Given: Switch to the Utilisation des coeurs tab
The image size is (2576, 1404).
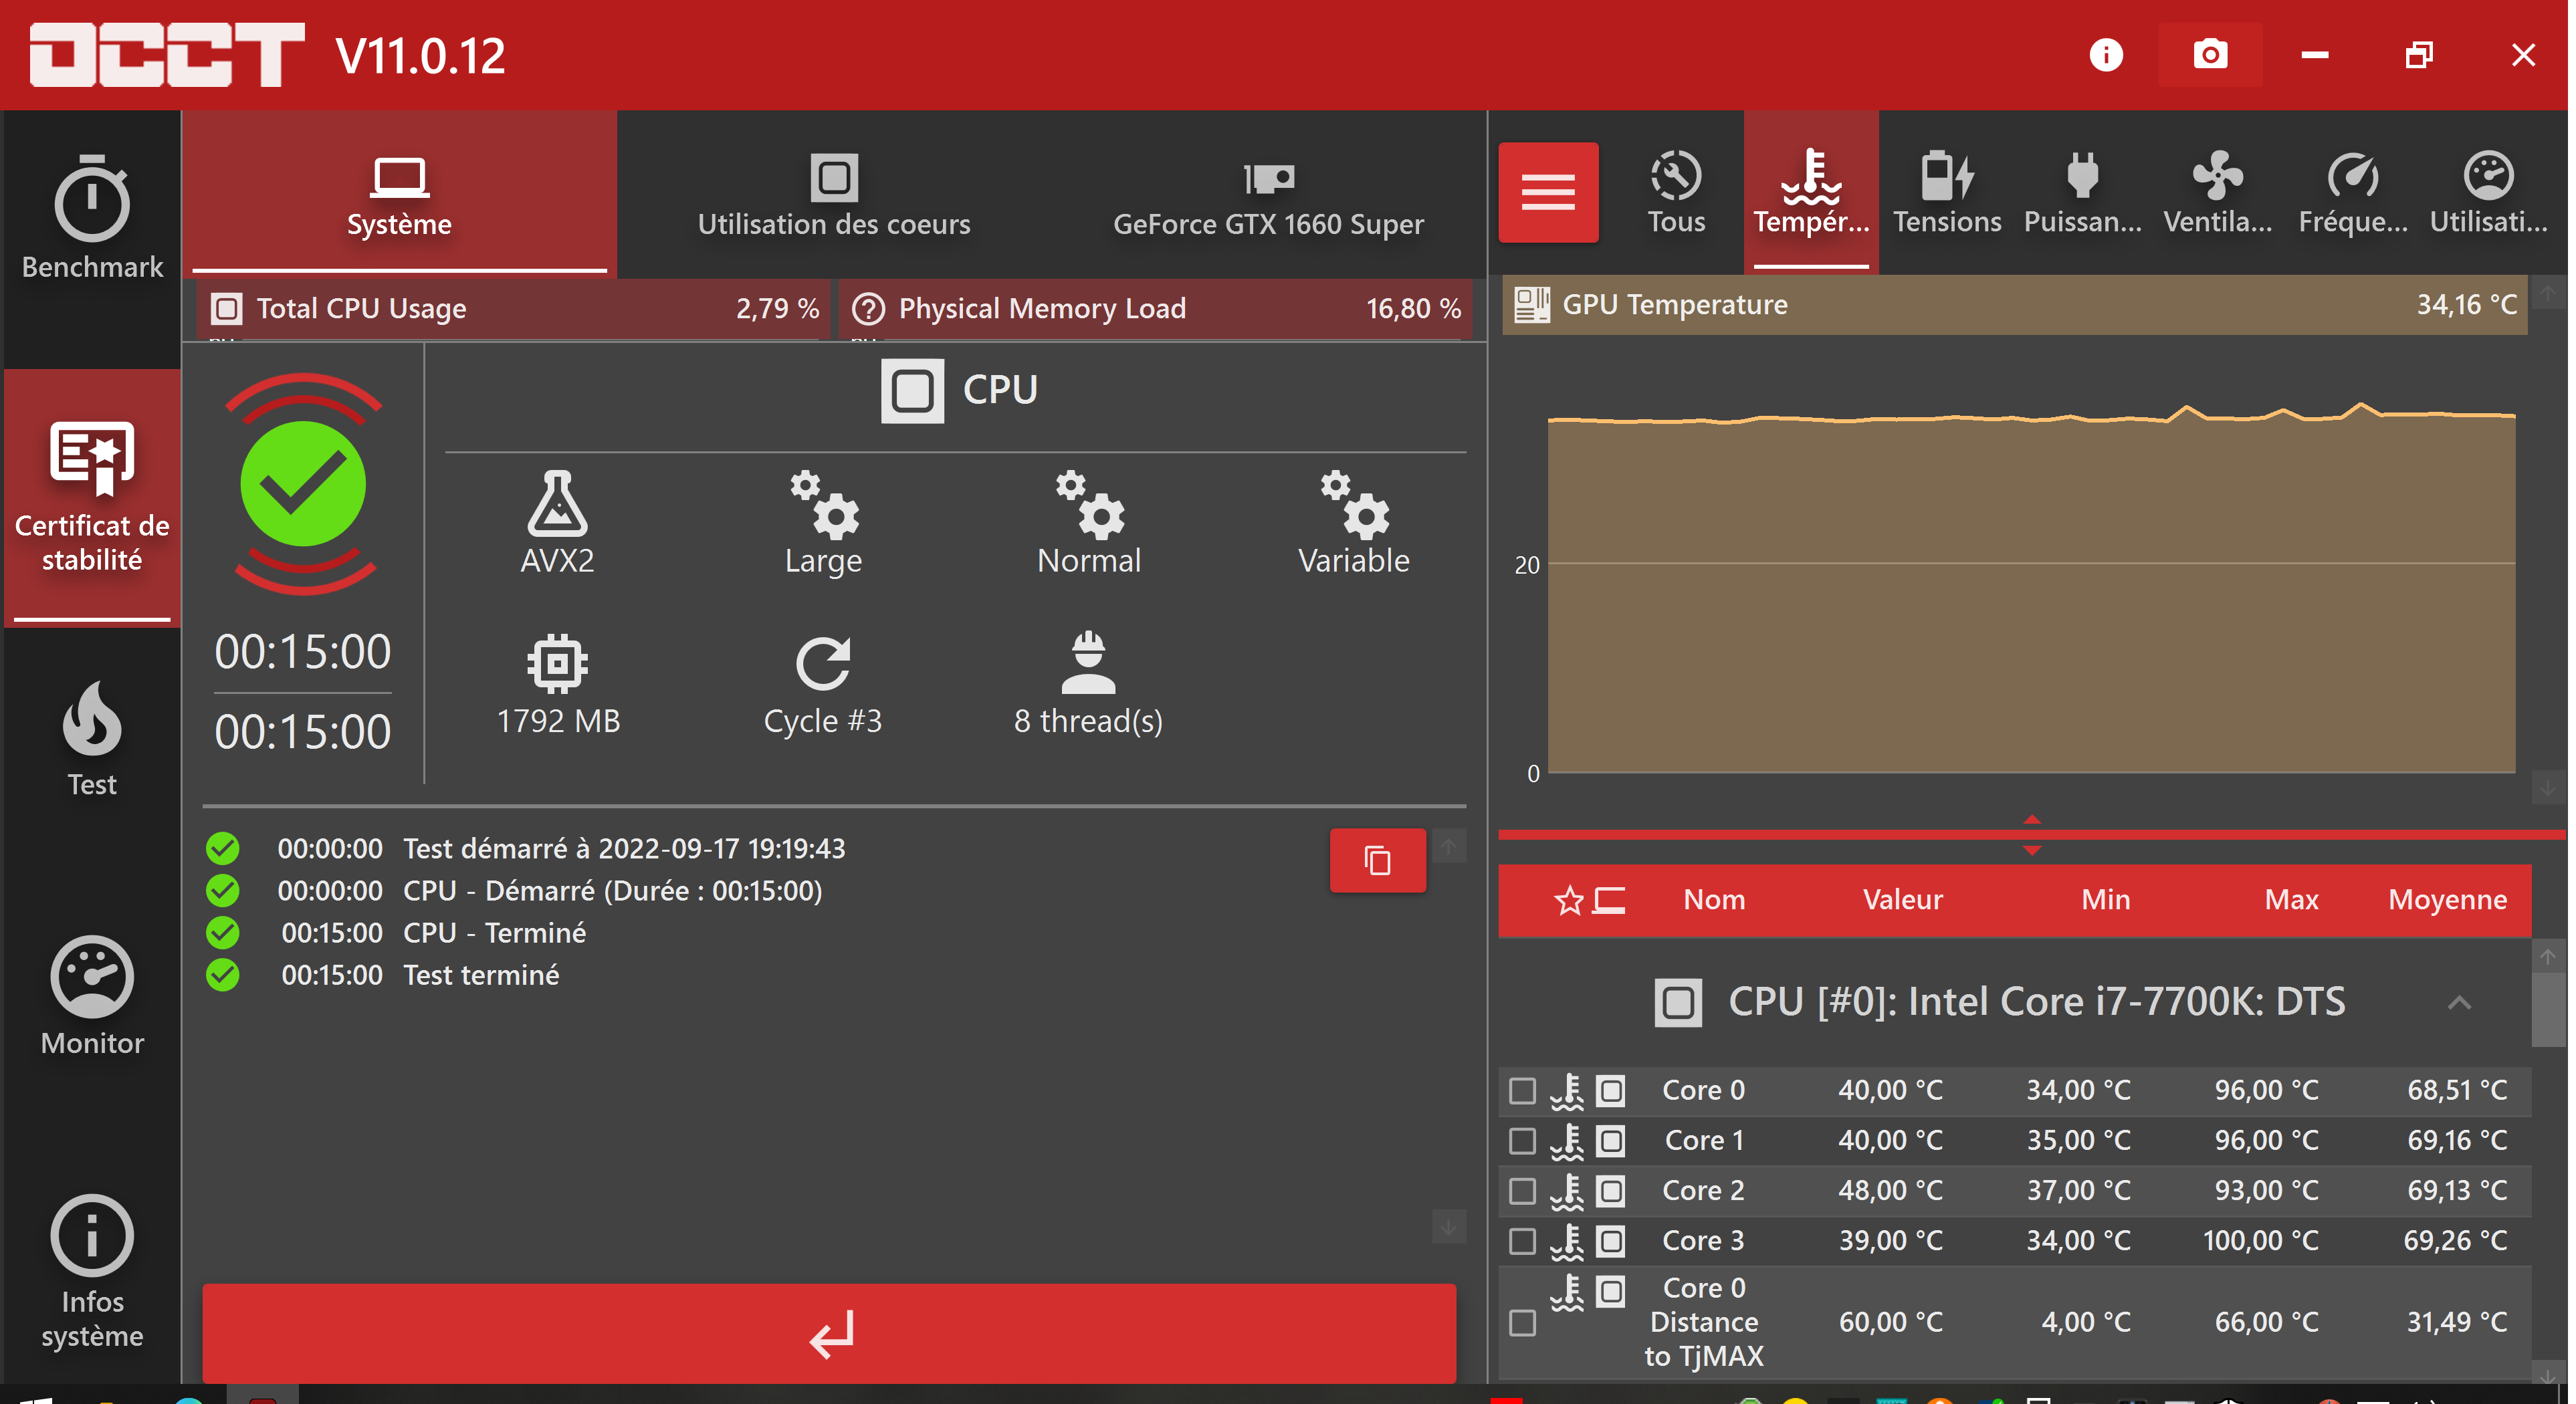Looking at the screenshot, I should (833, 195).
